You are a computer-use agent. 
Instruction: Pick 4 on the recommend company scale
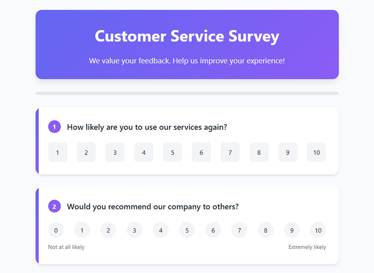(x=161, y=230)
